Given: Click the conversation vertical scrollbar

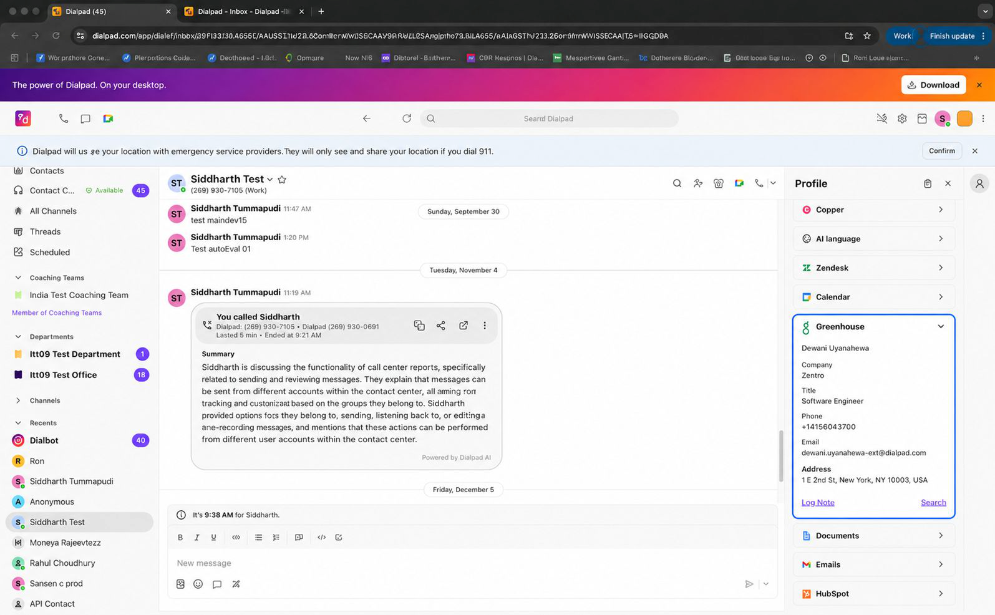Looking at the screenshot, I should pos(780,456).
